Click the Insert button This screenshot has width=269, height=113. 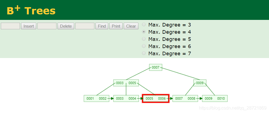(29, 26)
